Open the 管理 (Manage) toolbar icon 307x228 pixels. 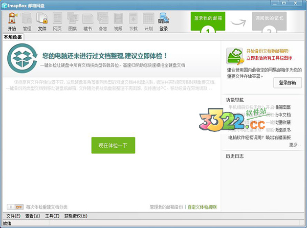pos(27,21)
